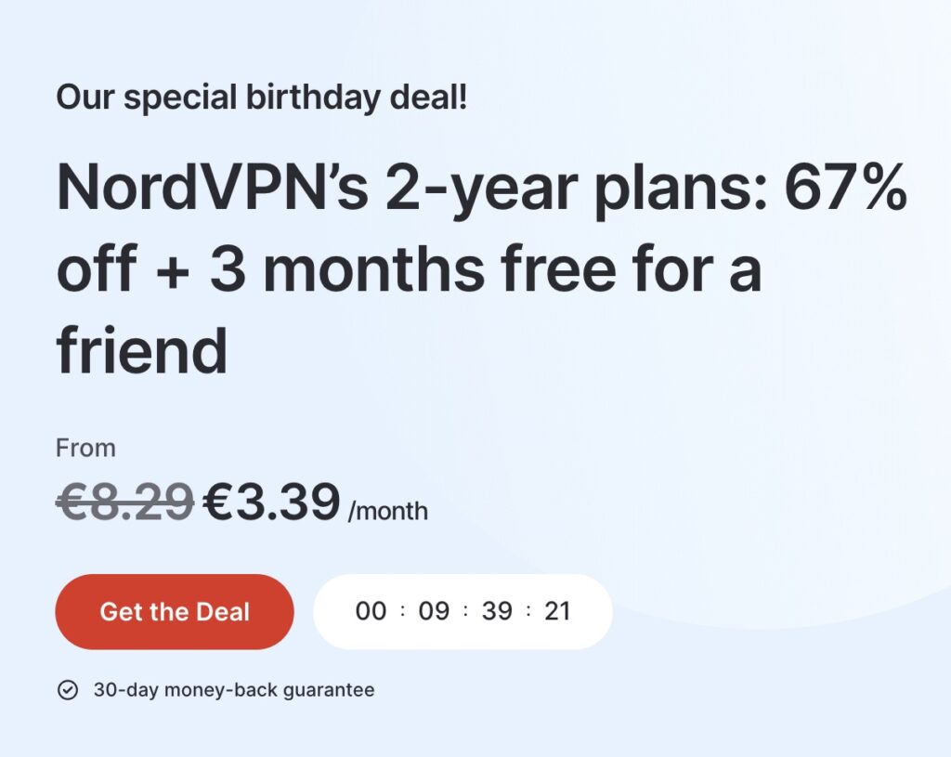Click the crossed-out €8.29 price

pyautogui.click(x=124, y=502)
